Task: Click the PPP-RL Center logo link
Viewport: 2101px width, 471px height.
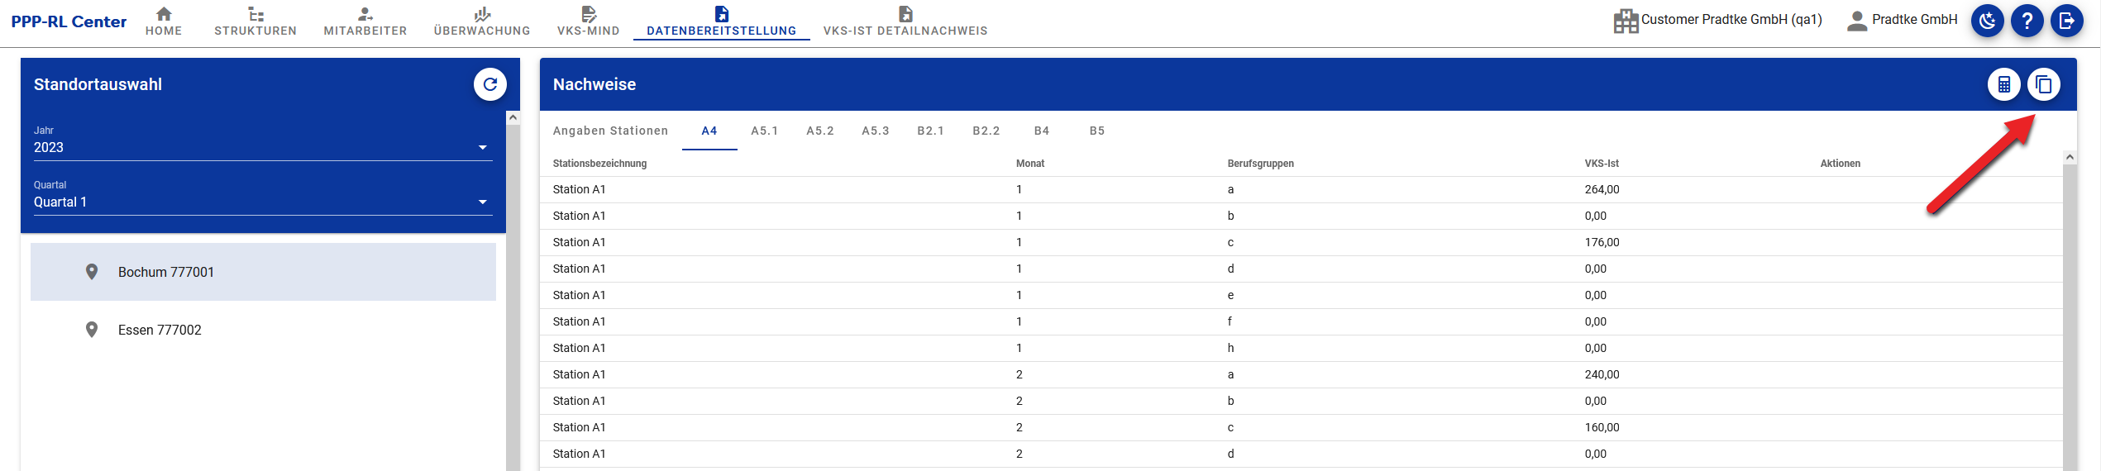Action: click(x=69, y=21)
